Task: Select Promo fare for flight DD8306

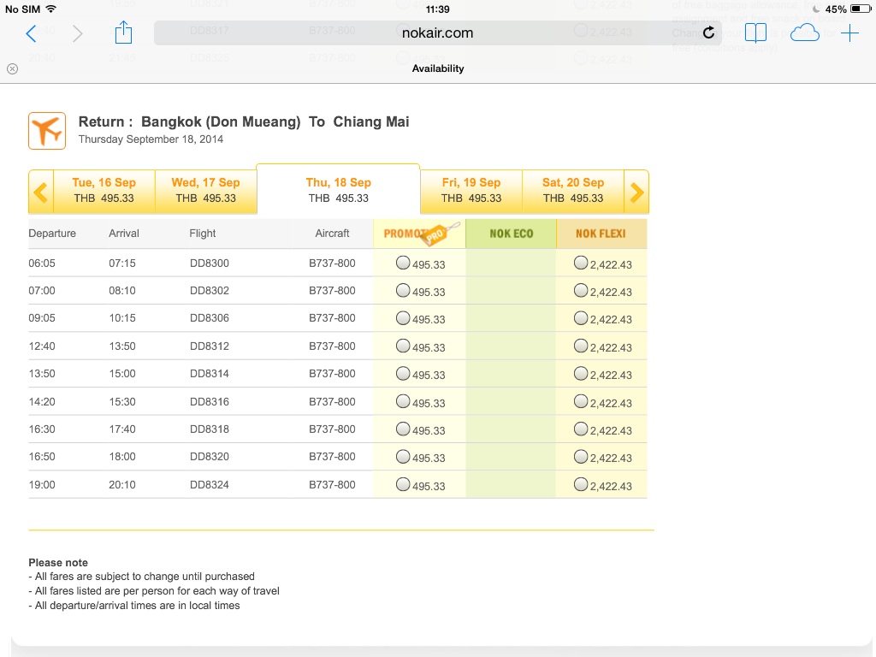Action: (x=403, y=318)
